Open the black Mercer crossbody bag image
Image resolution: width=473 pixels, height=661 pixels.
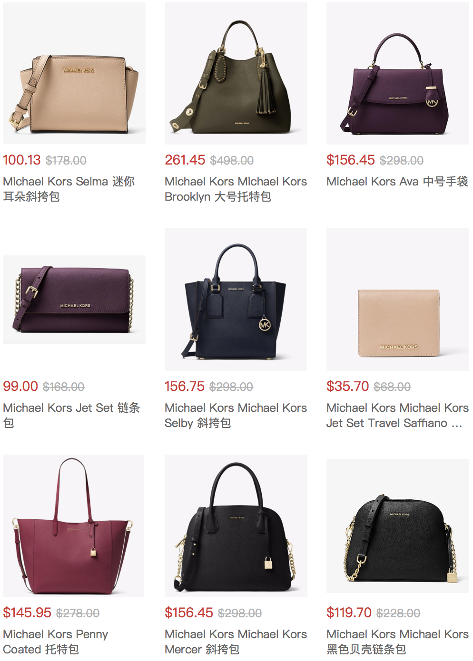click(x=236, y=526)
